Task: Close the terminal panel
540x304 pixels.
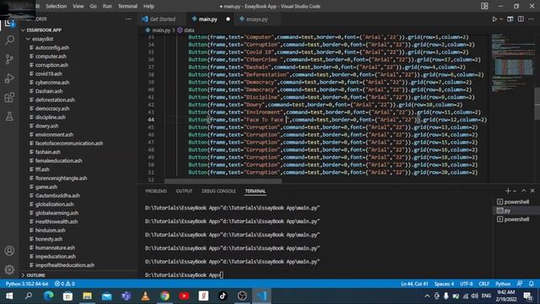Action: pos(532,191)
